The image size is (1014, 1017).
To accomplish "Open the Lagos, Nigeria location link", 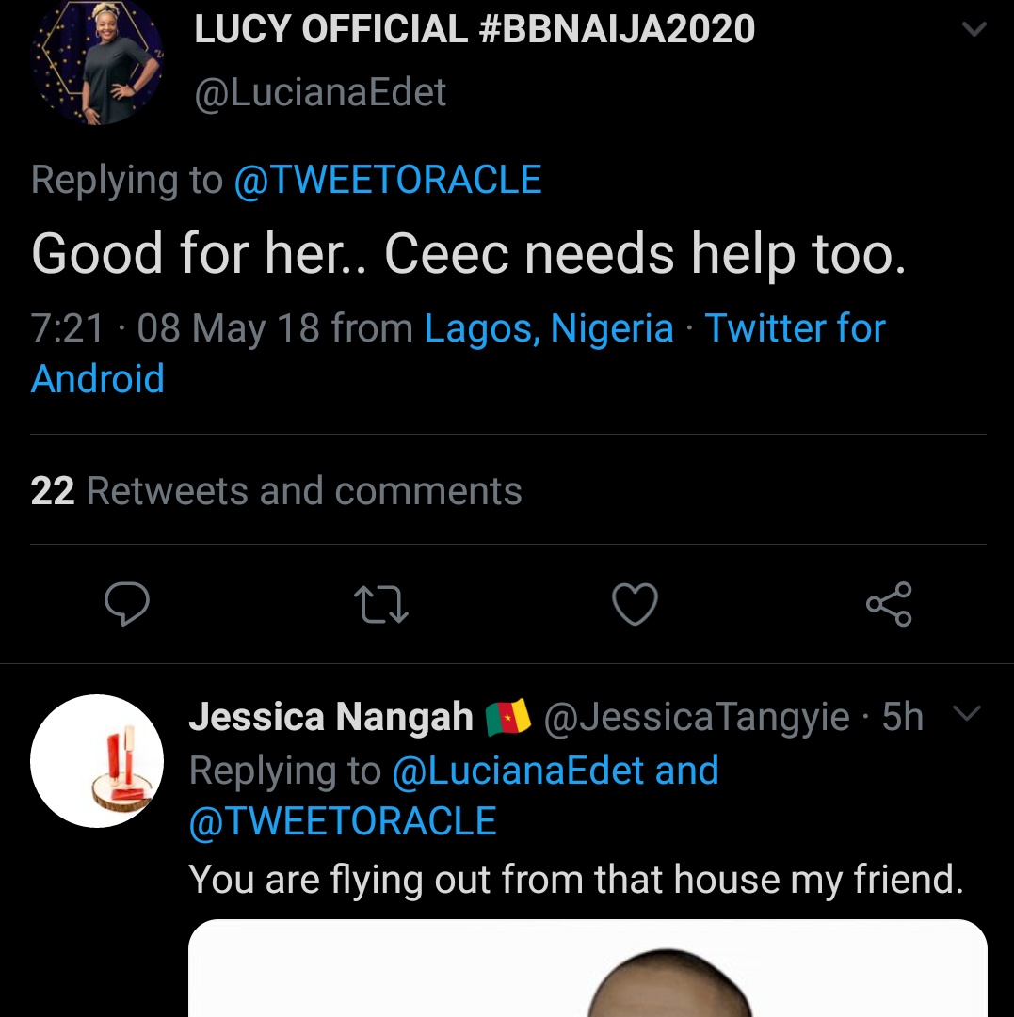I will tap(549, 328).
